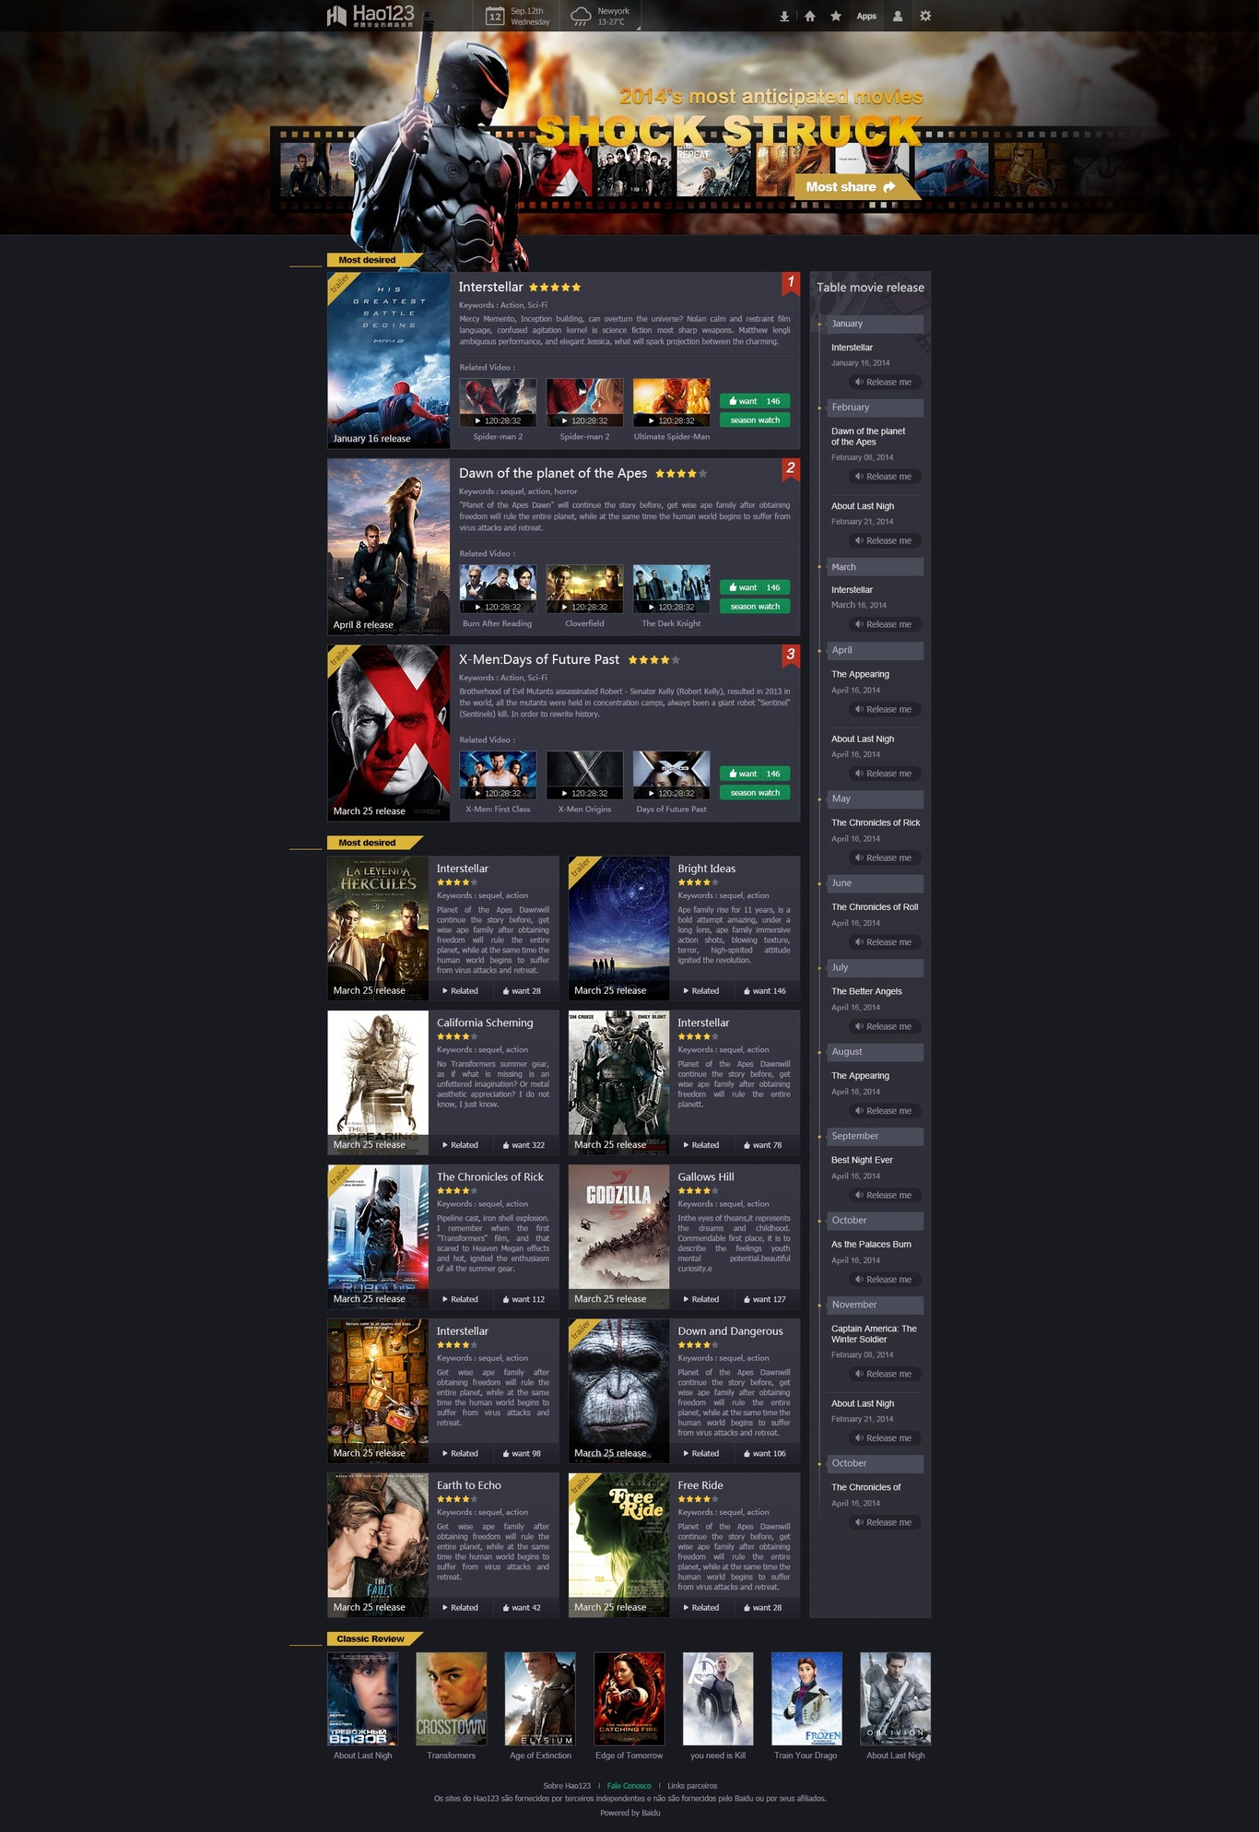Click season watch on X-Men:Days of Future Past
This screenshot has width=1259, height=1832.
point(755,793)
